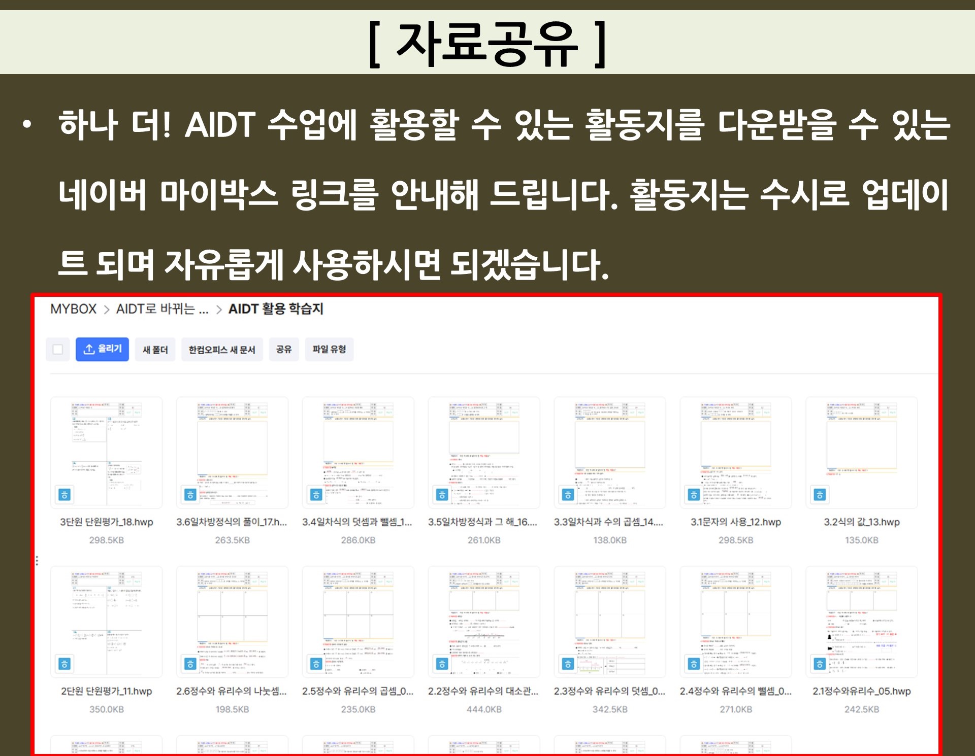Select the 2.5정수와 유리수의 곱셈 file name
The image size is (975, 756).
[357, 691]
